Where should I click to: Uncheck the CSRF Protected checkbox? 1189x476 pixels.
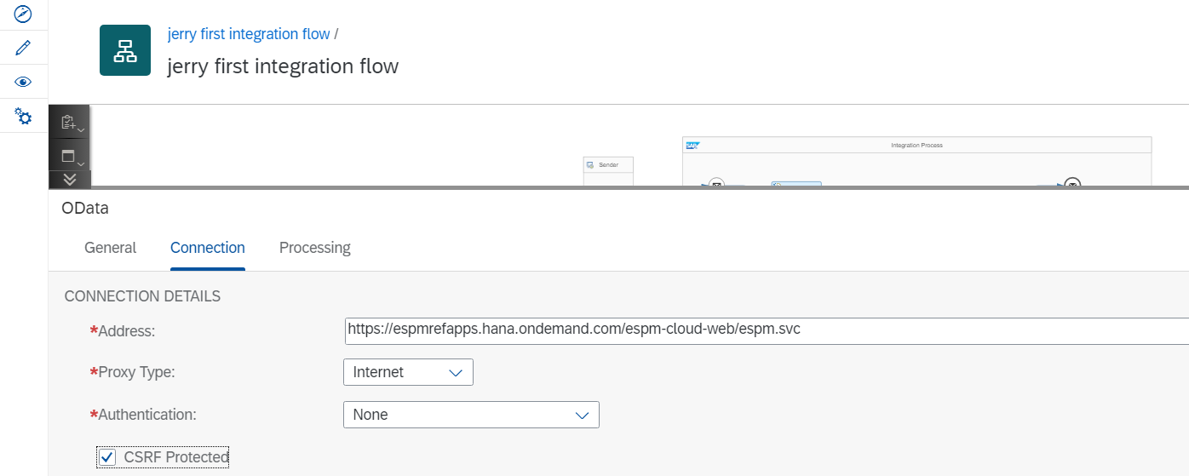click(x=107, y=457)
